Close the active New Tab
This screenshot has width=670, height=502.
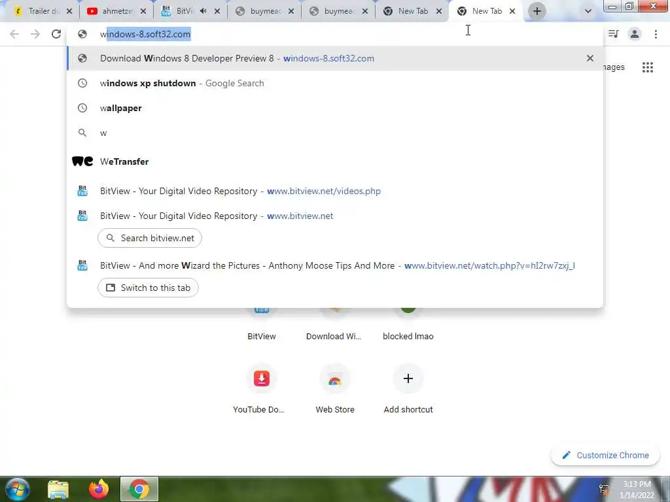[512, 12]
